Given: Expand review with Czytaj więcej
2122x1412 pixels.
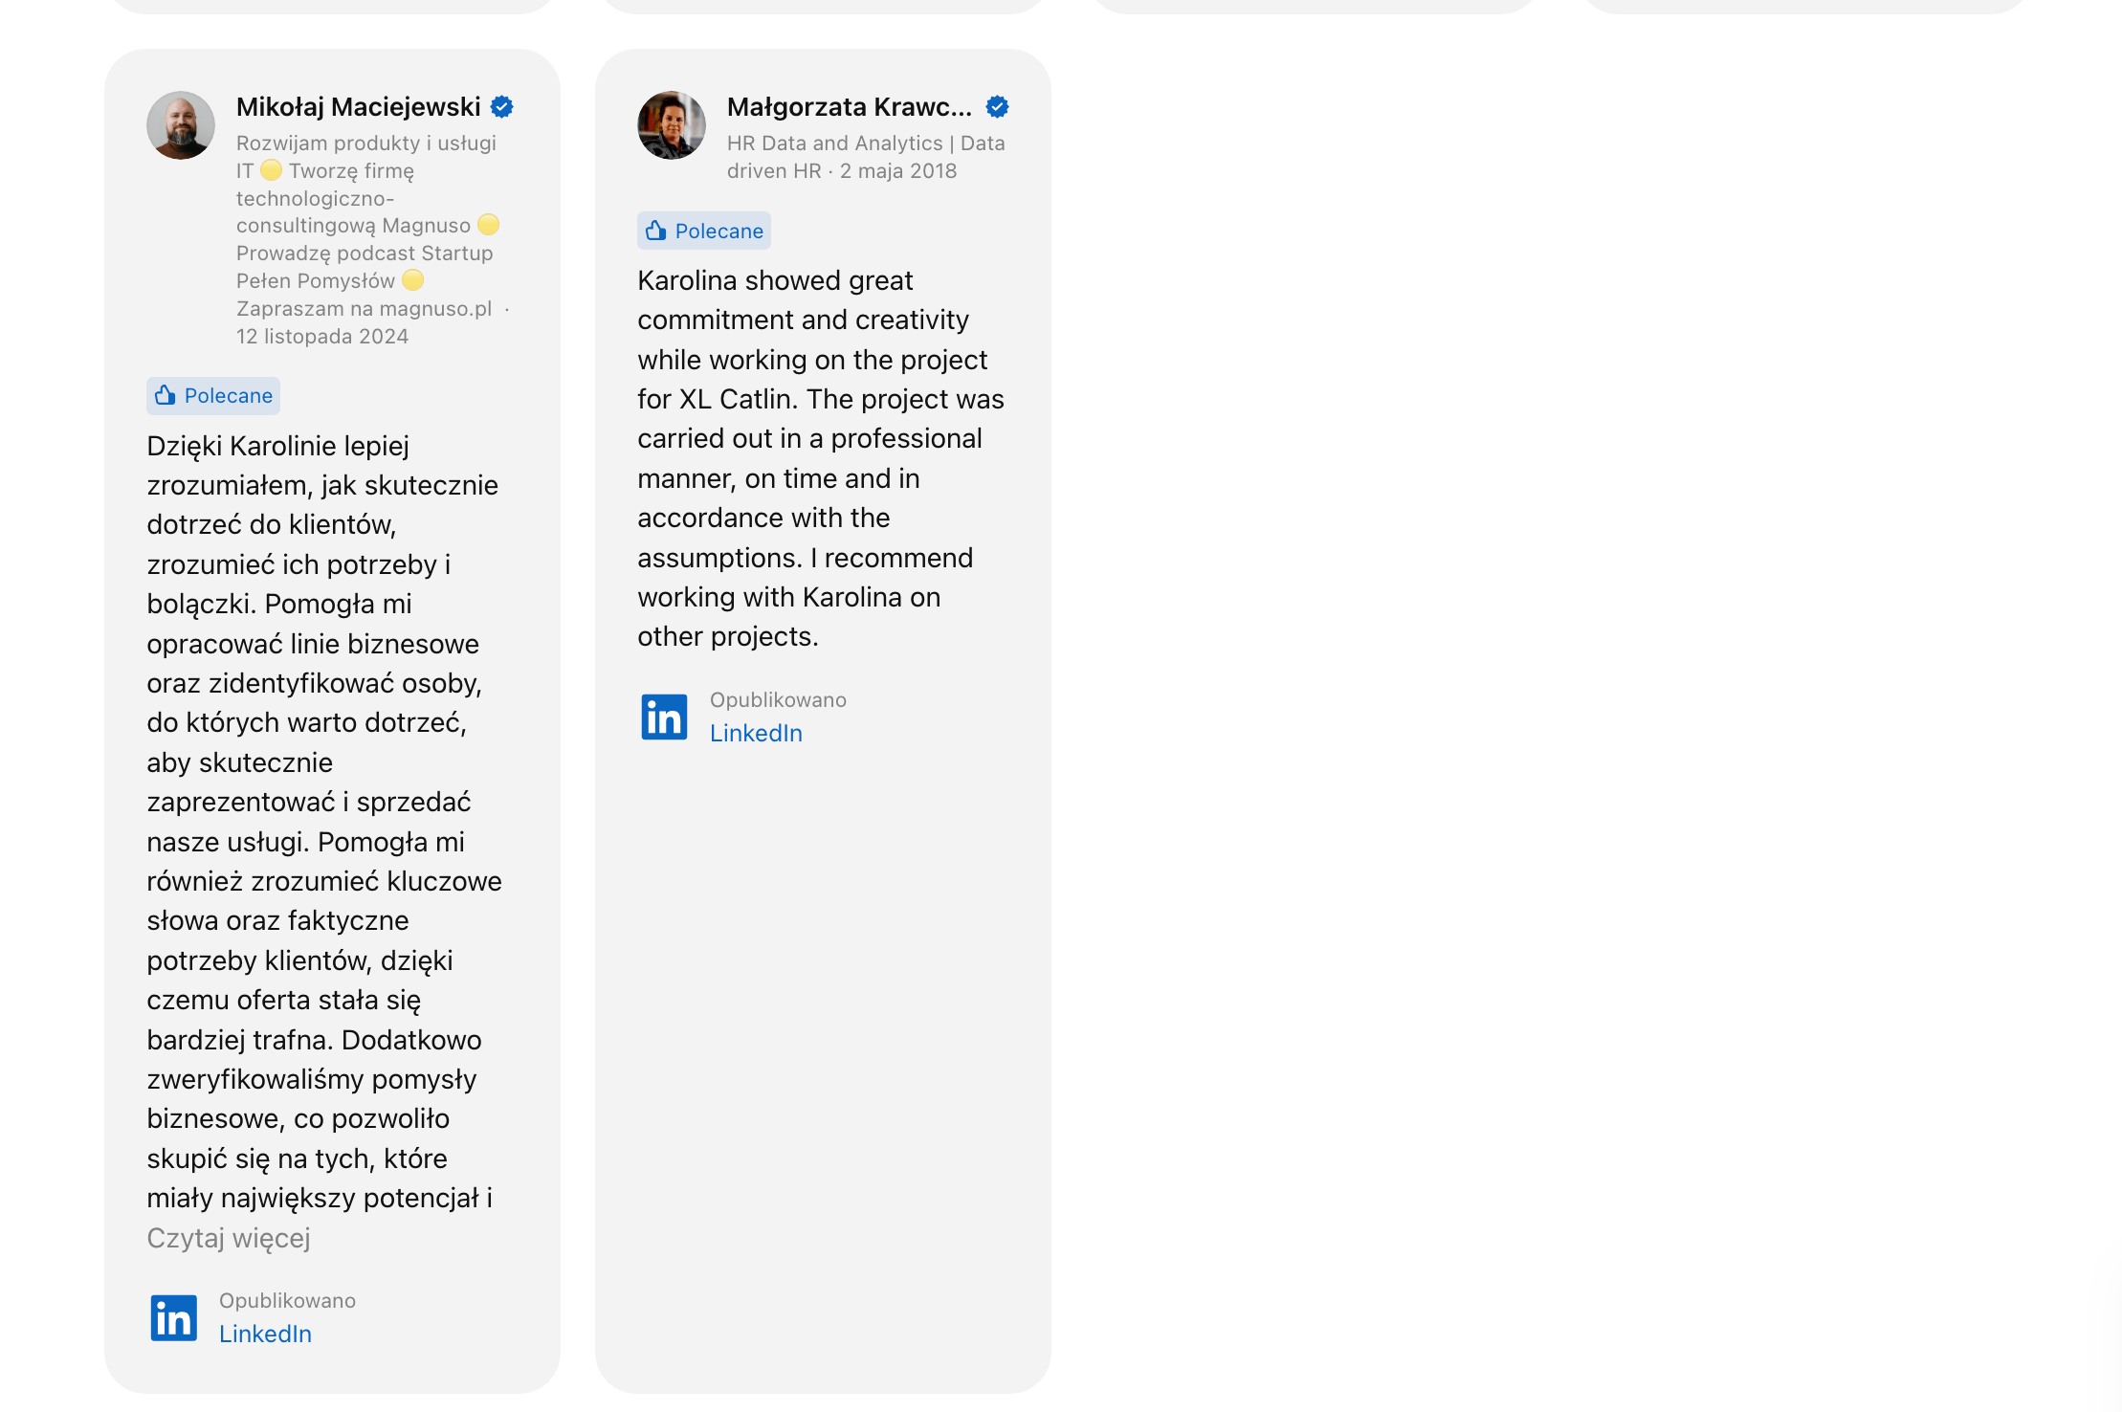Looking at the screenshot, I should tap(229, 1238).
